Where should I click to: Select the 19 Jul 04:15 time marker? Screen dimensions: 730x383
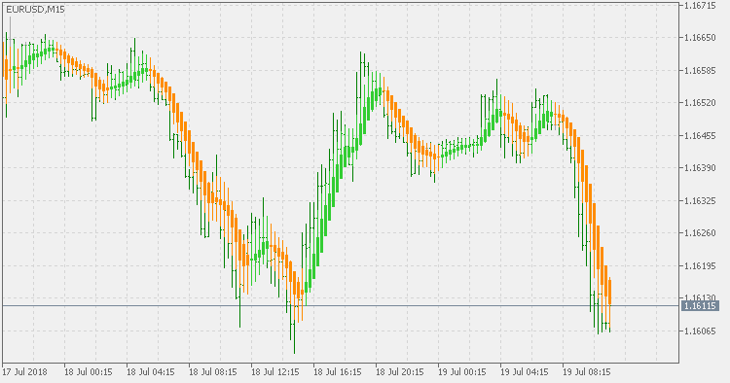tap(525, 372)
